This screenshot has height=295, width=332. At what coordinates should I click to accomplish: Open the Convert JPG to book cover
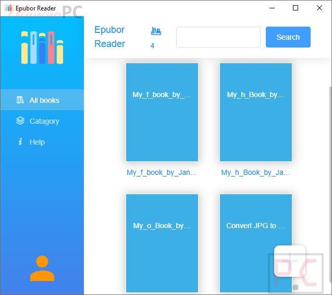(256, 243)
